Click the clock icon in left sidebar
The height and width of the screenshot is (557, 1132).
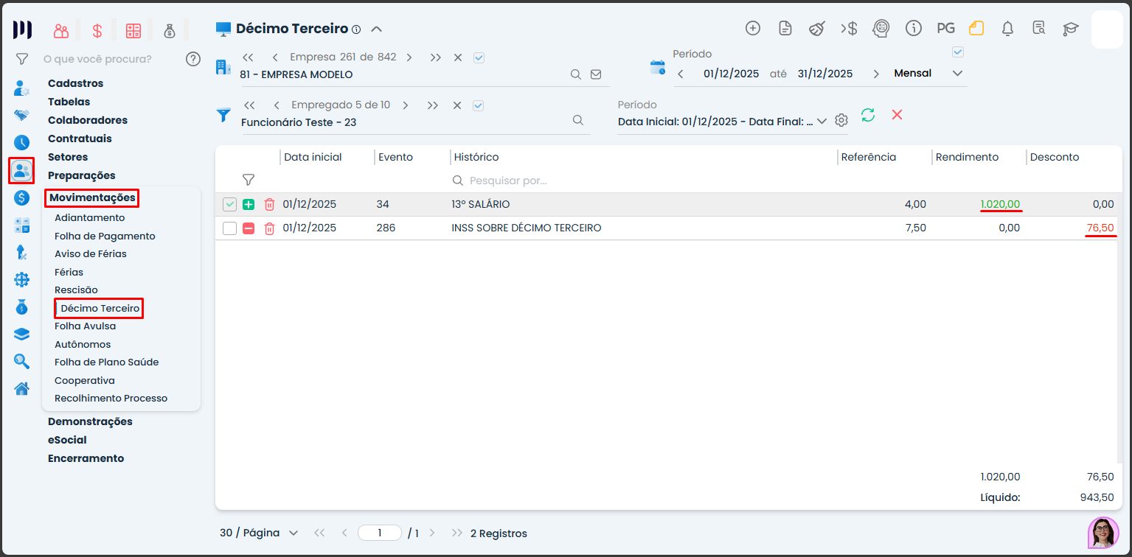click(21, 142)
